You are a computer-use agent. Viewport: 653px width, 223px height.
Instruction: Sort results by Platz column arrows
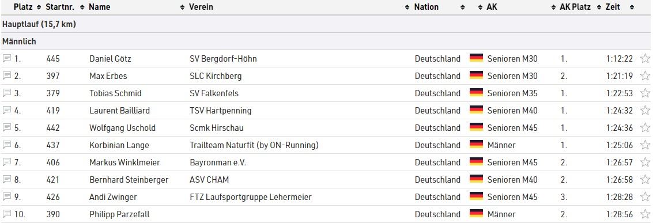[x=39, y=7]
